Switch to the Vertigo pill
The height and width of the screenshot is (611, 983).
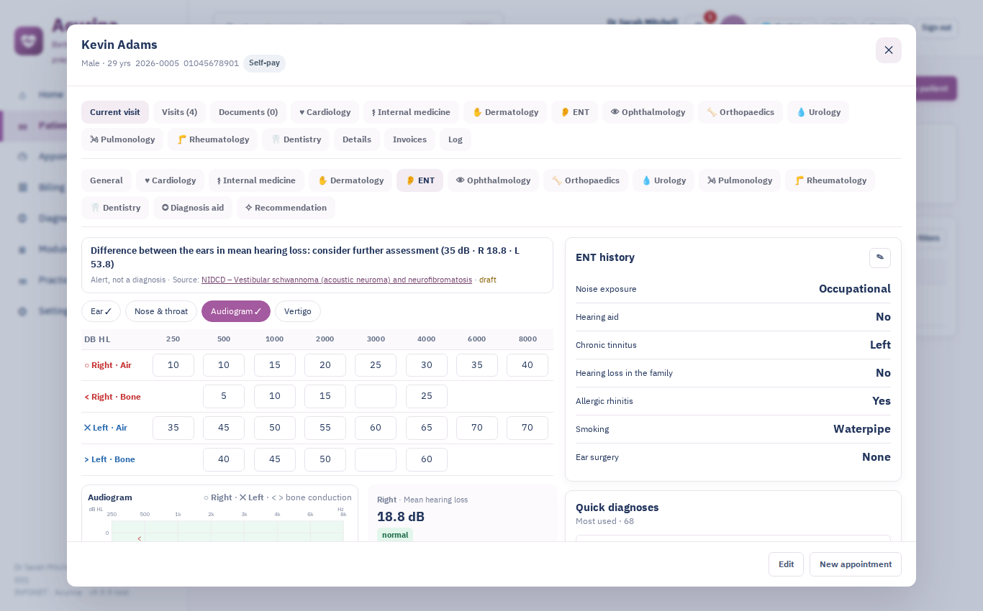tap(298, 311)
